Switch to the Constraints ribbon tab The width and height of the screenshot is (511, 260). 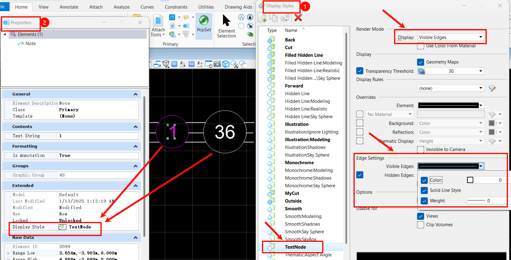(176, 7)
